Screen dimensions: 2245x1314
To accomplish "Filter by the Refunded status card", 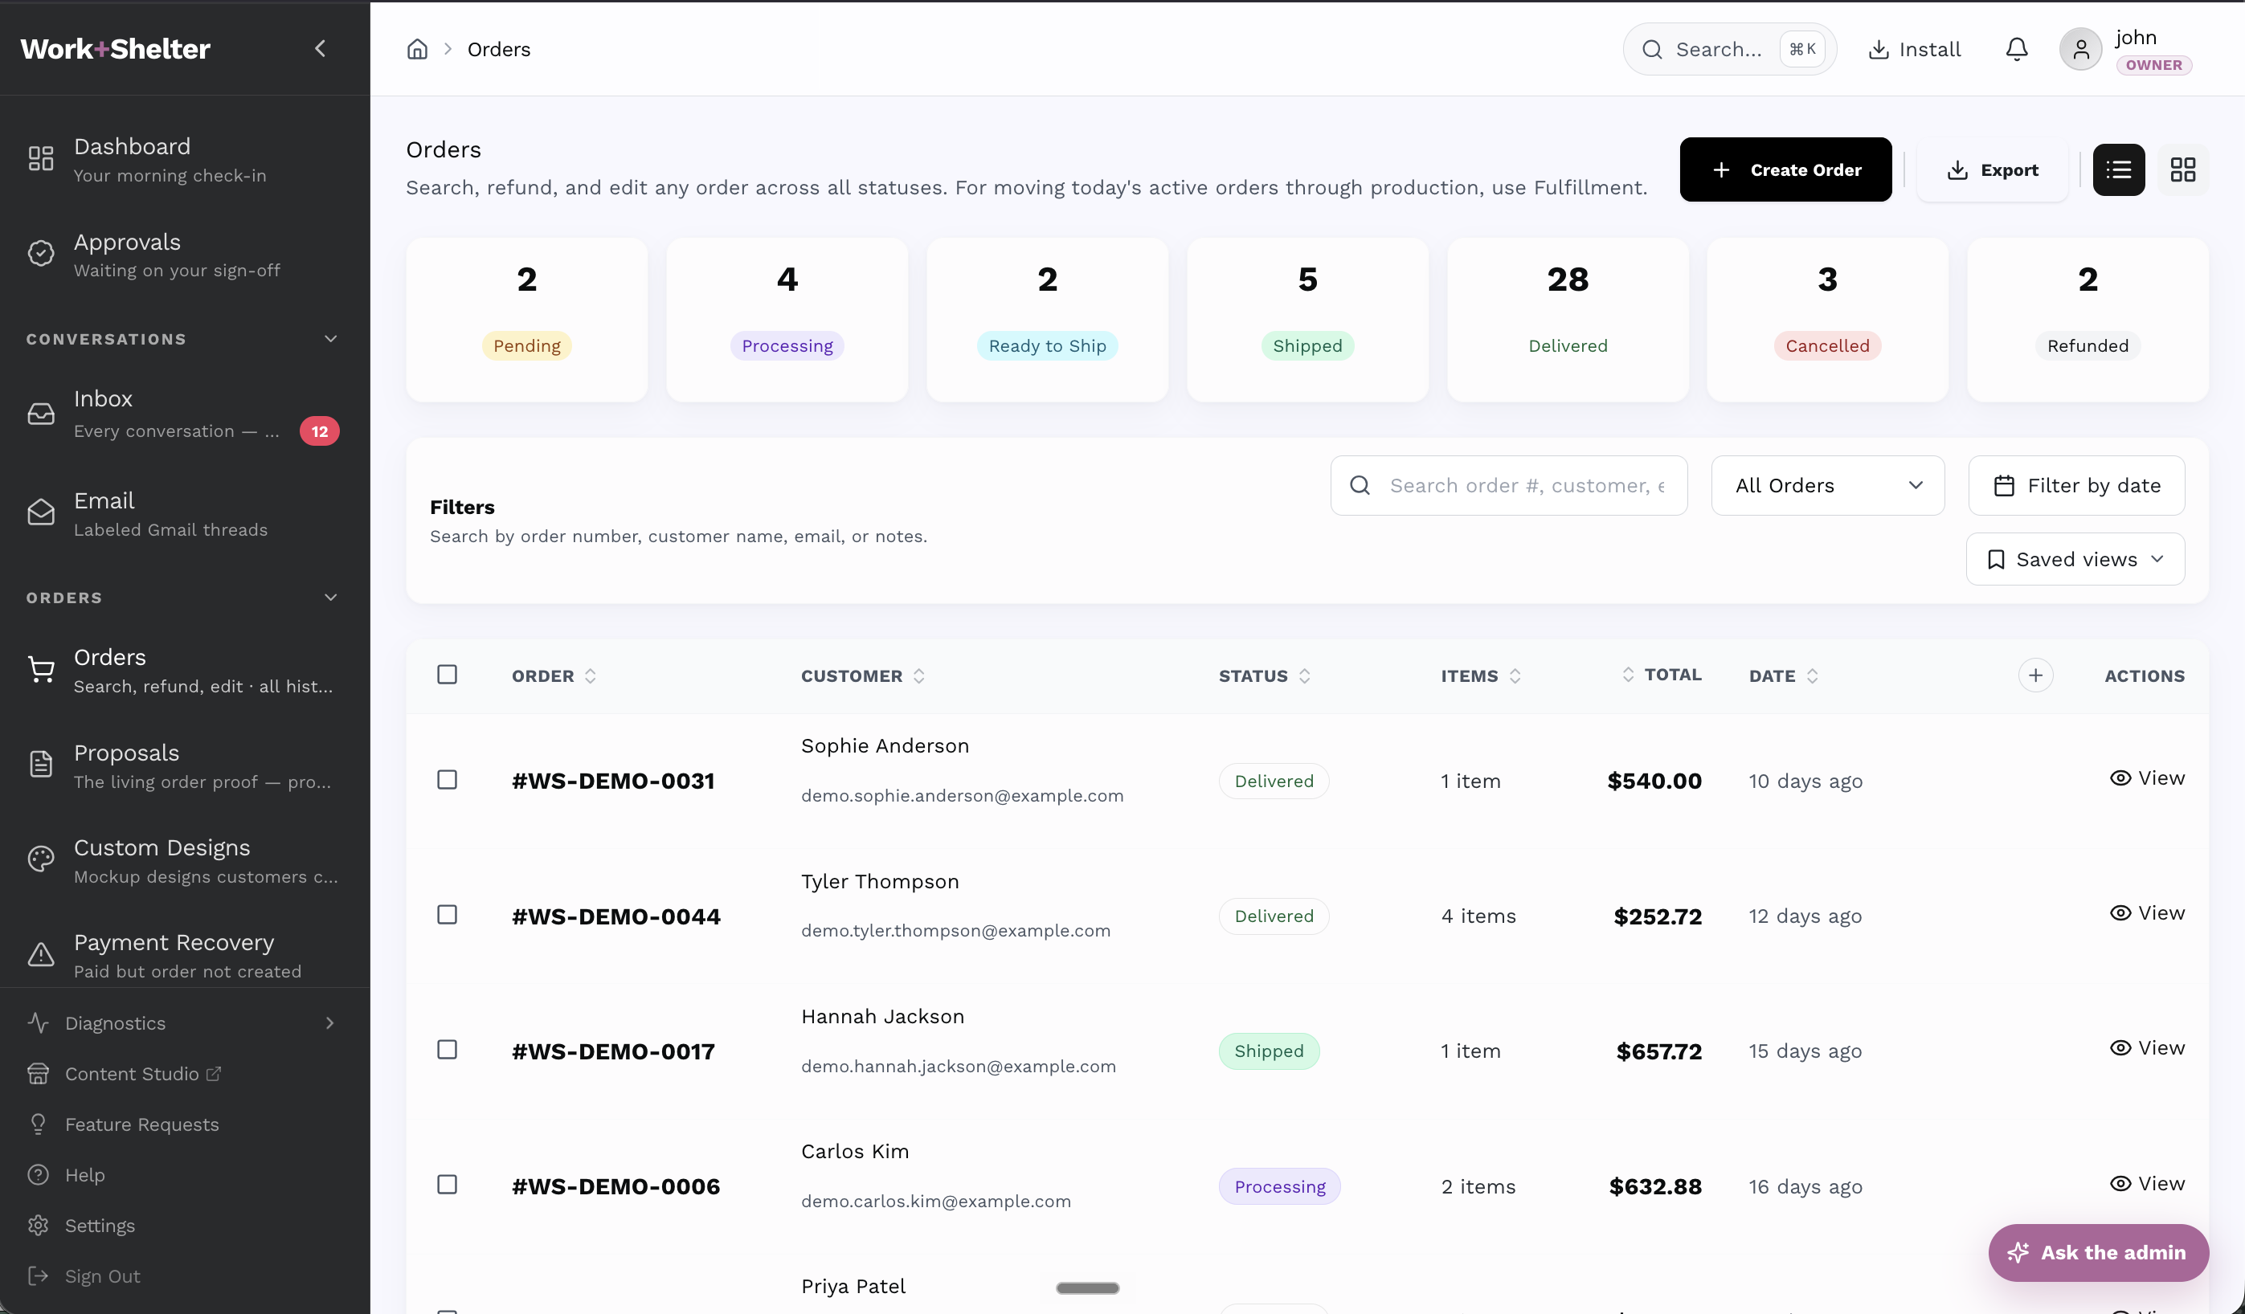I will tap(2088, 320).
